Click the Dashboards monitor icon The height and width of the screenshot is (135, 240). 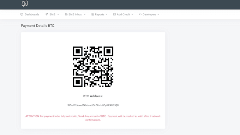pos(22,14)
